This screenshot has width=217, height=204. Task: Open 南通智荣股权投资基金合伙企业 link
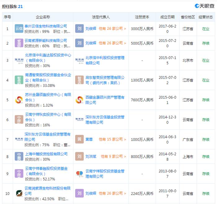(48, 77)
